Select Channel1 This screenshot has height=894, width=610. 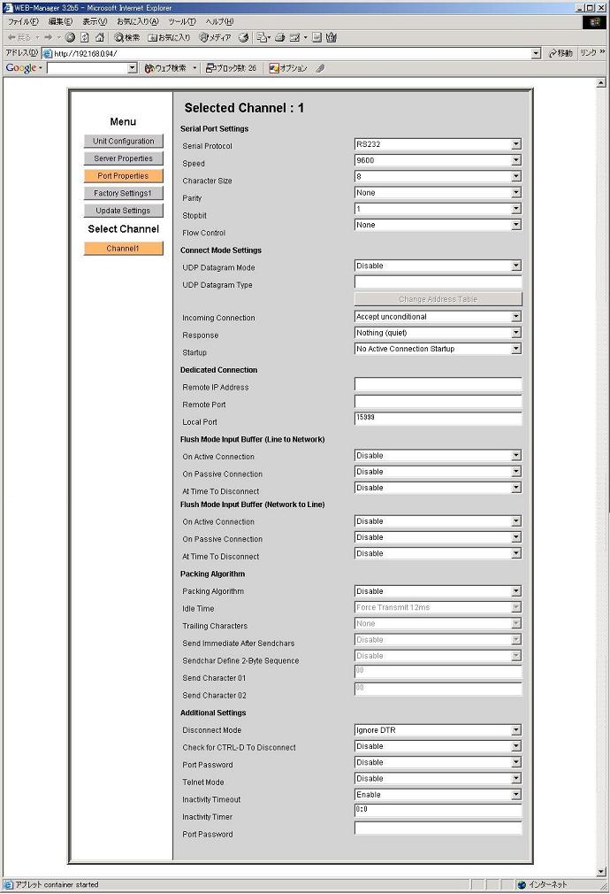[124, 249]
